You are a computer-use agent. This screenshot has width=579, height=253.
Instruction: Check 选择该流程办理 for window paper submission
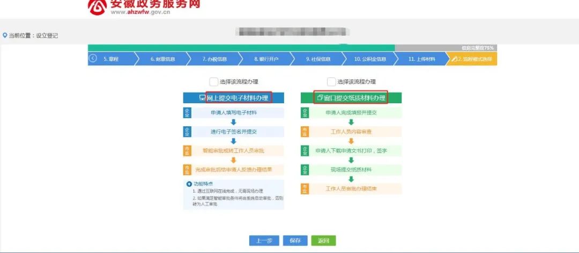331,82
